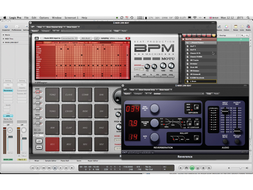Select Bank C radio button

tap(34, 103)
